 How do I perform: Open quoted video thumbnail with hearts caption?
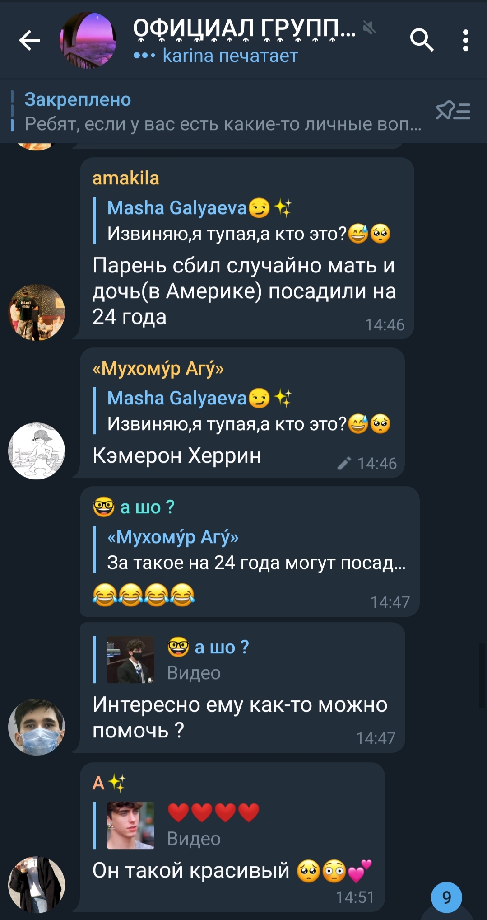(x=130, y=825)
